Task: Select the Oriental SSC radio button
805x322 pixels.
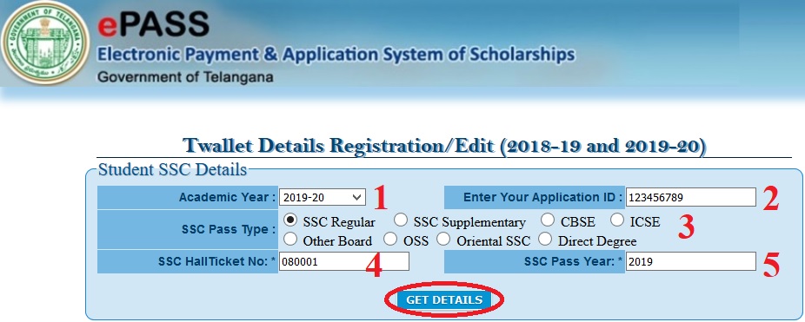Action: [x=443, y=239]
